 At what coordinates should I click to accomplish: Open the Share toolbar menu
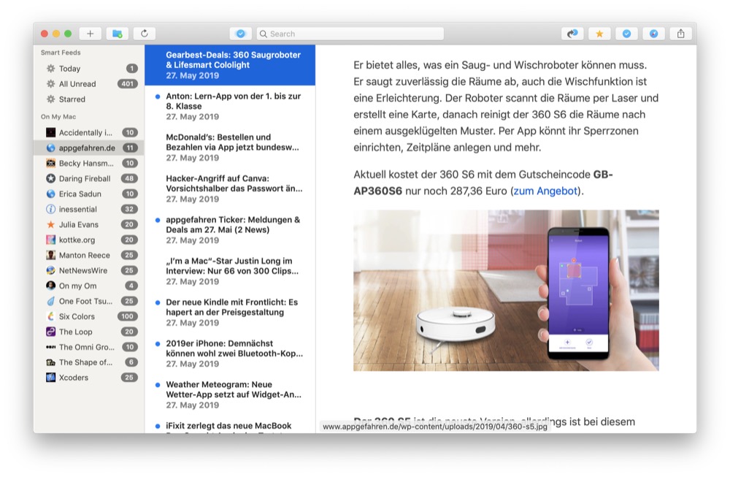[x=681, y=34]
